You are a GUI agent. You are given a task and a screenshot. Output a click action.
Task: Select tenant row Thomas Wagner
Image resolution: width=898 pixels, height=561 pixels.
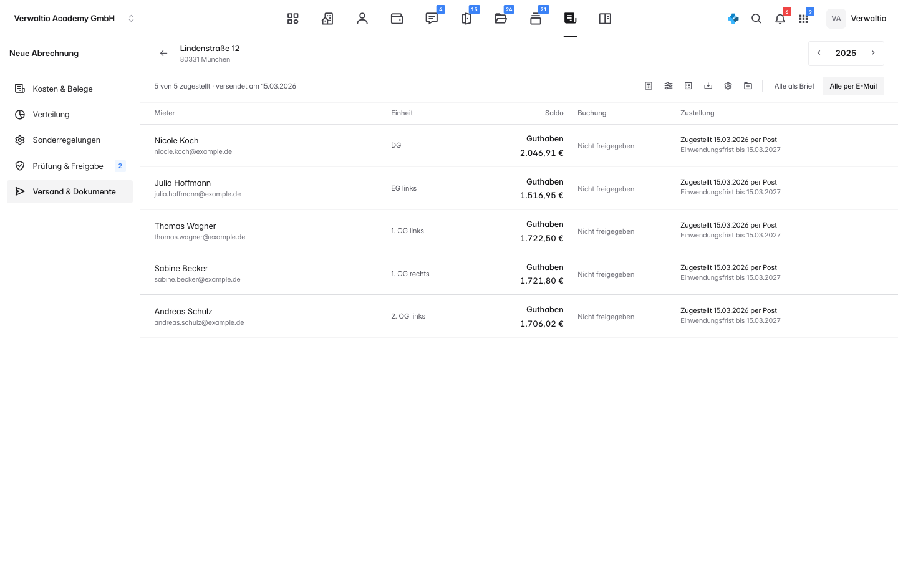pyautogui.click(x=519, y=231)
